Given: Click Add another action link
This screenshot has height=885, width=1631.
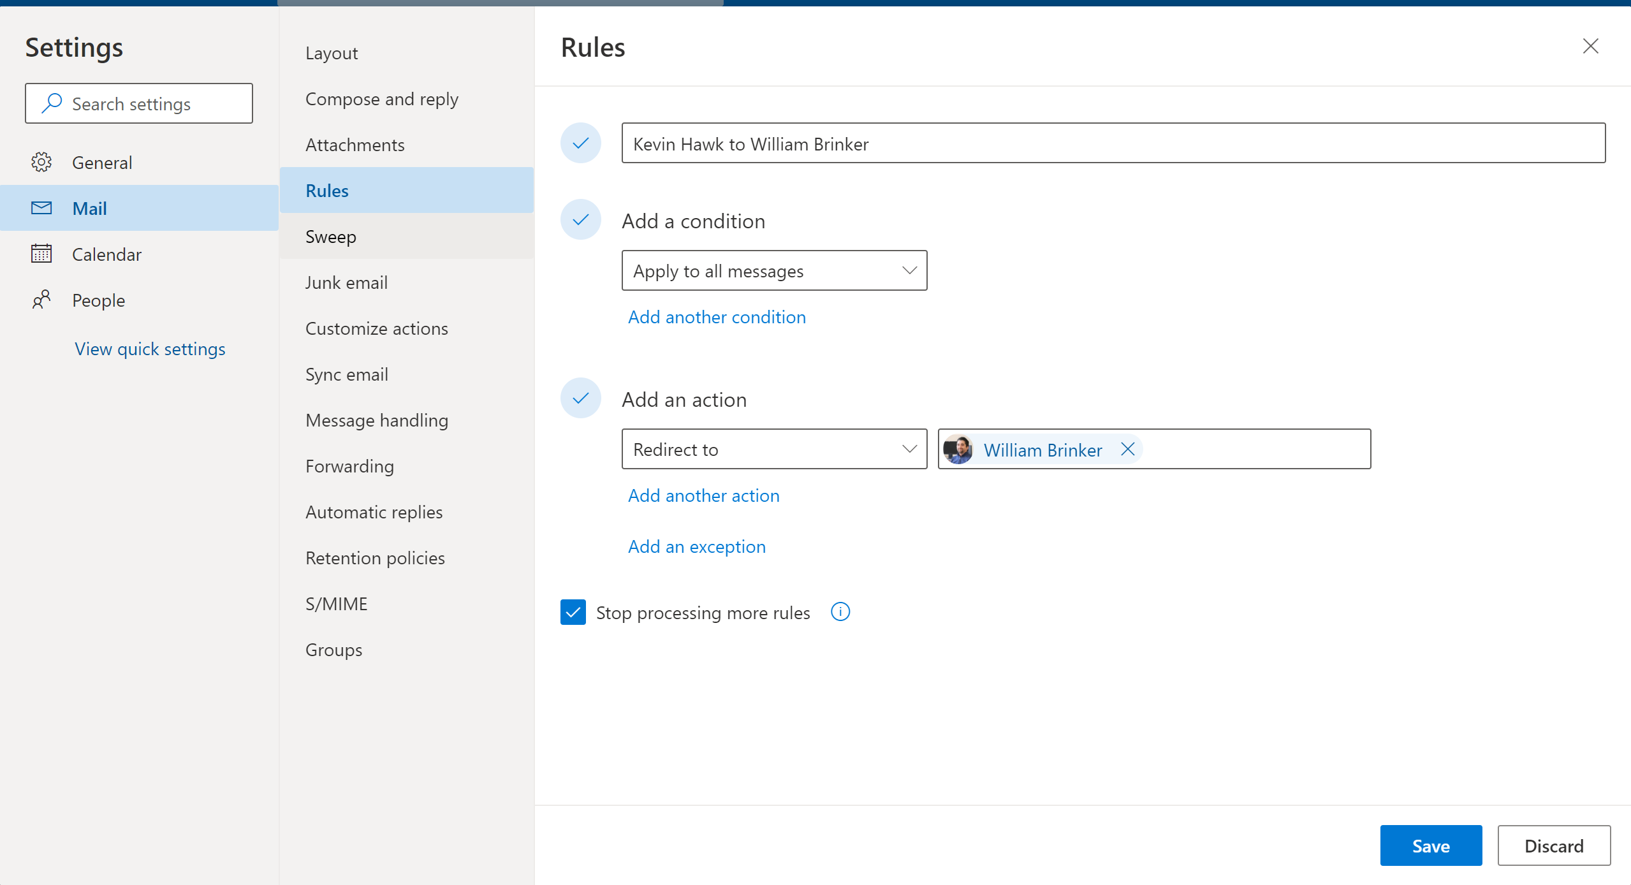Looking at the screenshot, I should coord(703,495).
